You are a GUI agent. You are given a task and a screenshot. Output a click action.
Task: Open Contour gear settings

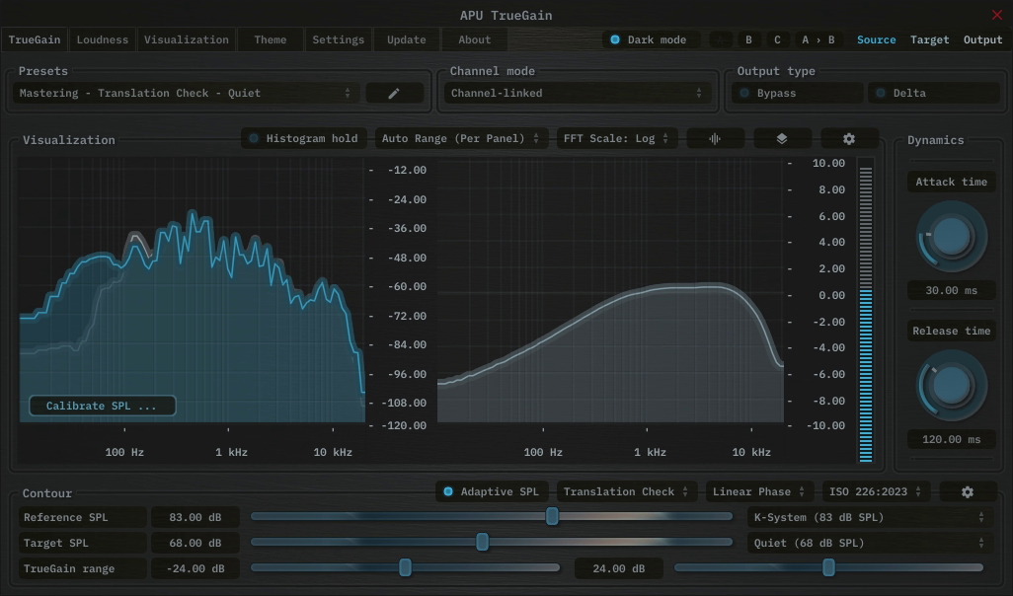(x=967, y=491)
